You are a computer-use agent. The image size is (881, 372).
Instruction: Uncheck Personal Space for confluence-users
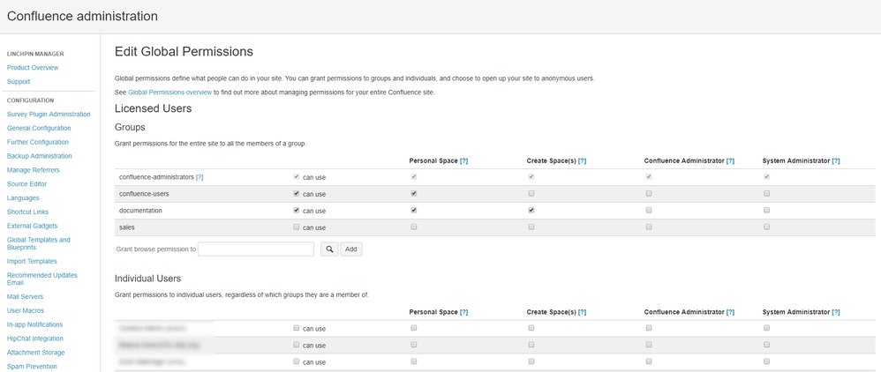(413, 194)
